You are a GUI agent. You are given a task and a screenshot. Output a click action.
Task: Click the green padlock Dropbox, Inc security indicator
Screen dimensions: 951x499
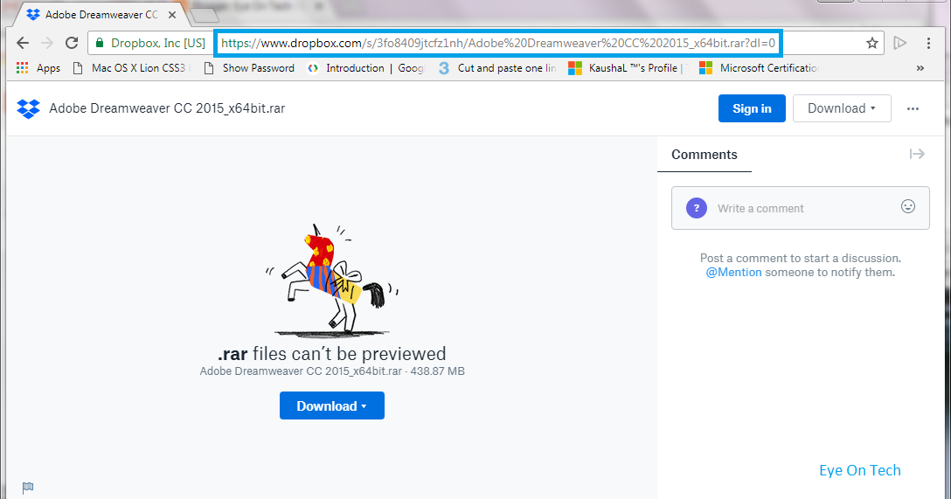point(151,43)
